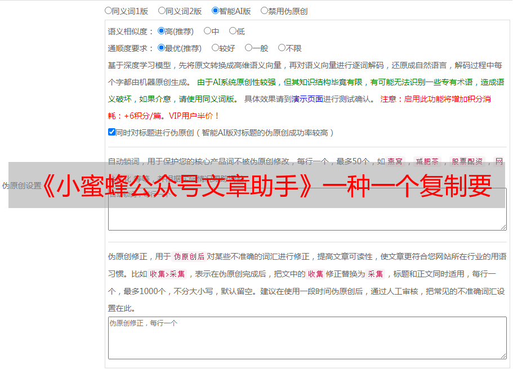Click the red notice 注意：启用此功能将增加积分消耗
513x370 pixels.
435,99
